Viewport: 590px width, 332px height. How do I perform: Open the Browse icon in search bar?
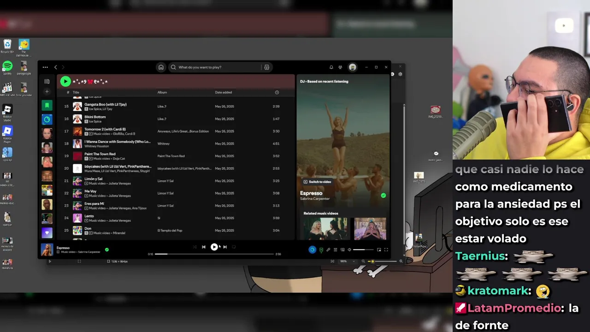point(266,67)
